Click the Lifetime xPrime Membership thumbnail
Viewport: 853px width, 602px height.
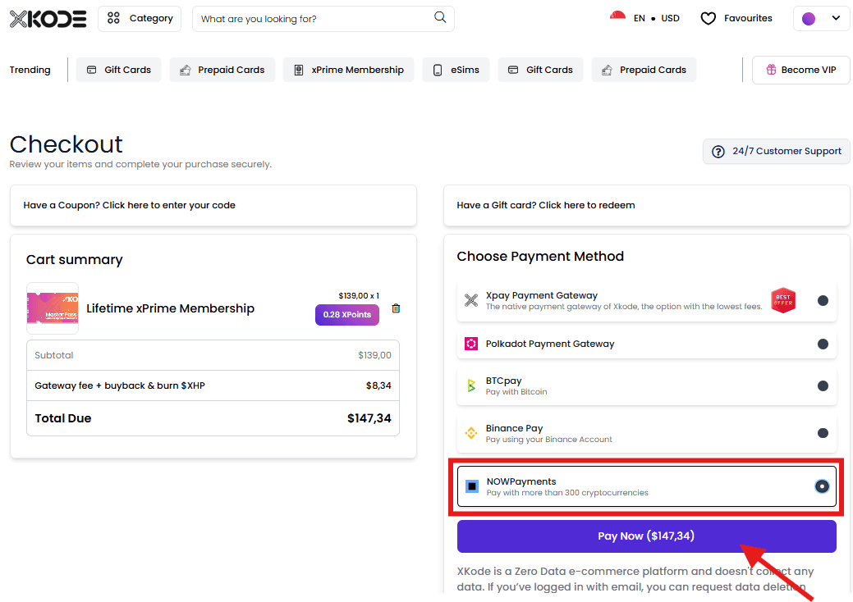tap(53, 308)
